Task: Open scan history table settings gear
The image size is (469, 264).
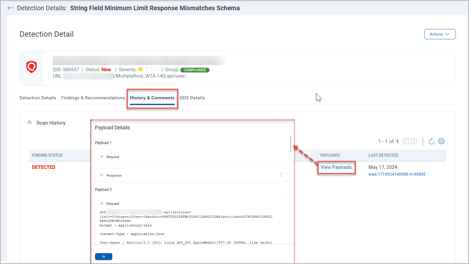Action: pos(441,141)
